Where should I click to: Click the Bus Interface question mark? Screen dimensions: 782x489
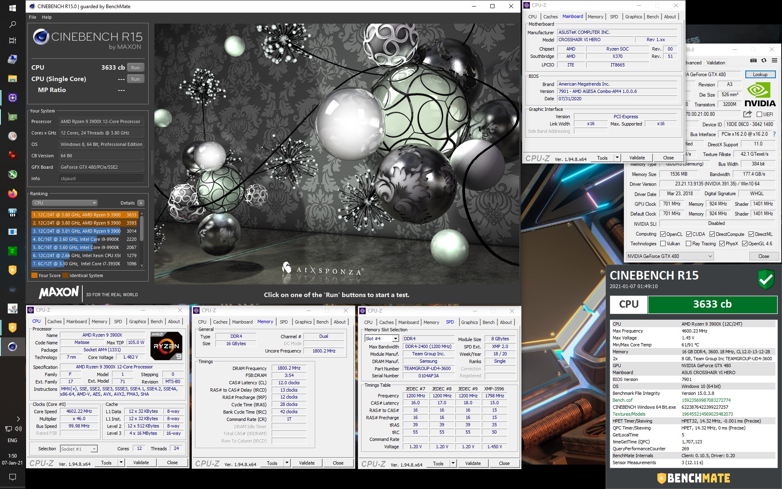[774, 134]
